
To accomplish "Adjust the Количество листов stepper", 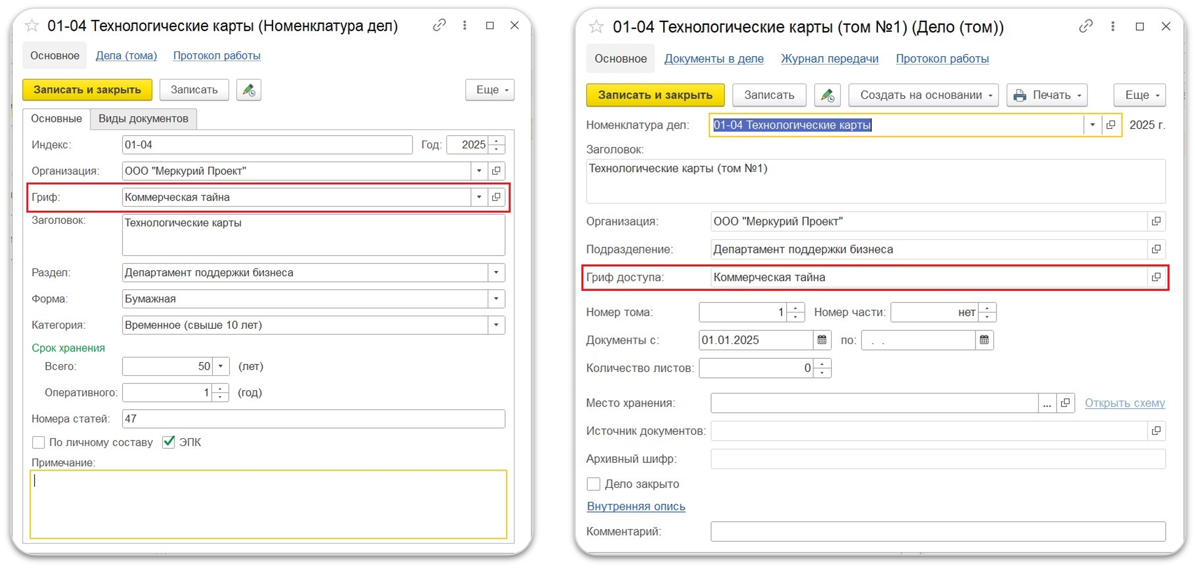I will click(x=822, y=369).
